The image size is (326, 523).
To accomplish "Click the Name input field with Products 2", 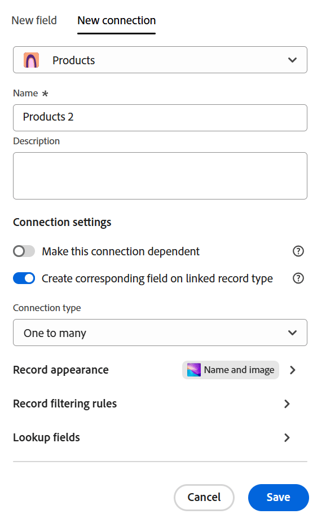I will point(160,118).
